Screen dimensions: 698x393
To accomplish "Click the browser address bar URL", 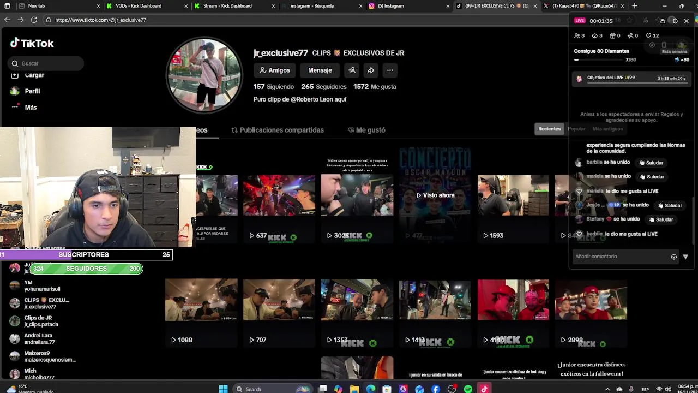I will [100, 20].
